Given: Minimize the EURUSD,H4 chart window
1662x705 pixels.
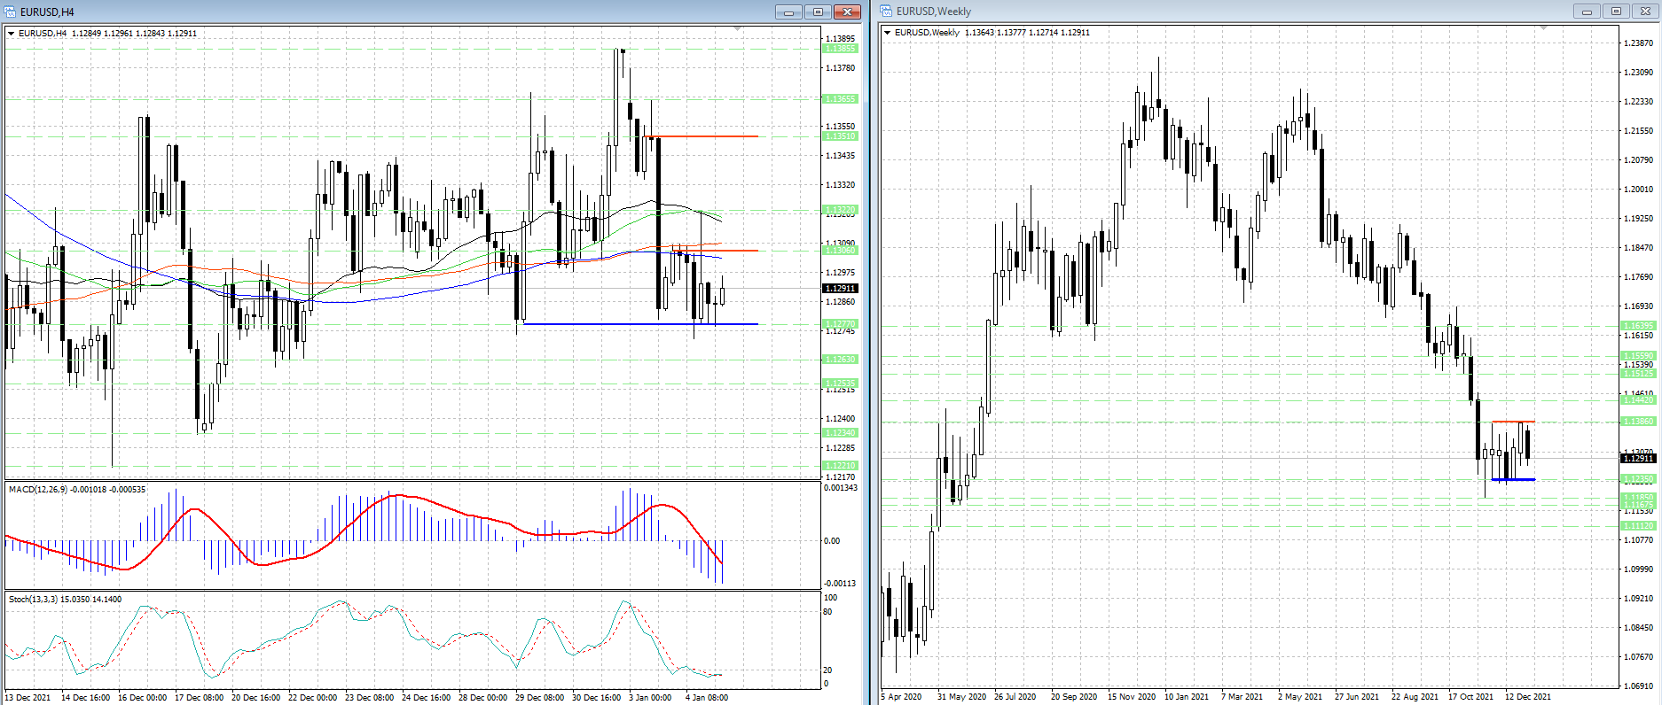Looking at the screenshot, I should click(788, 12).
